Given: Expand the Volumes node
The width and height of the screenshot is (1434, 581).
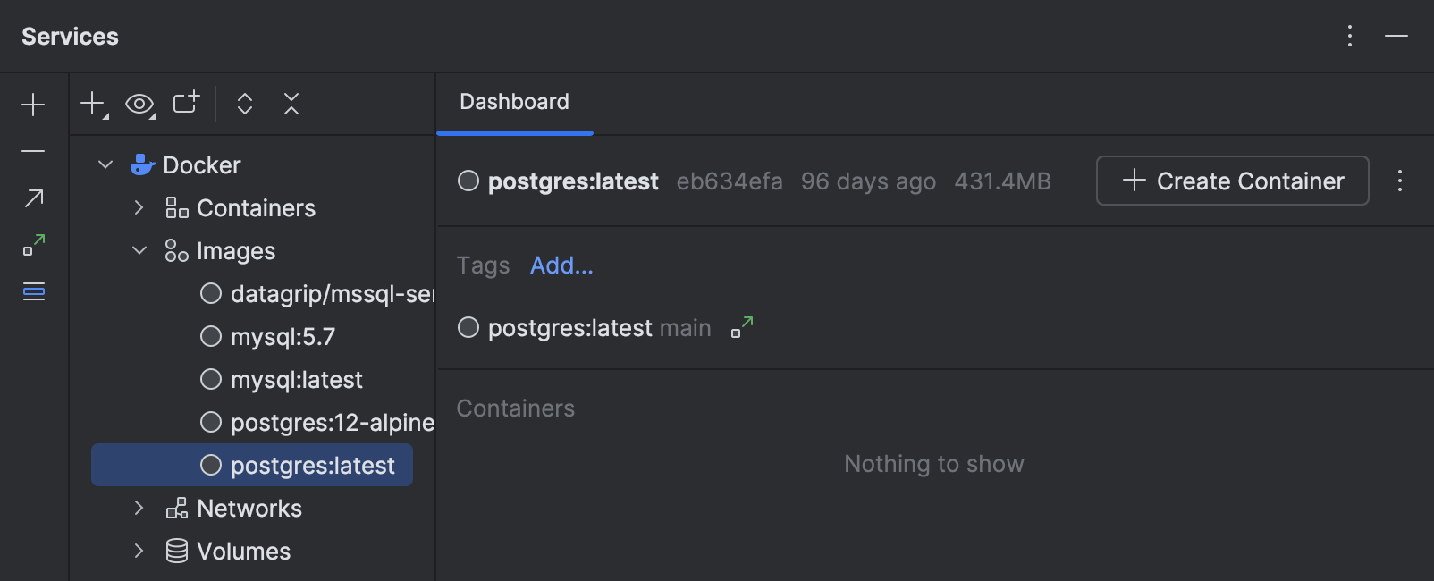Looking at the screenshot, I should coord(139,551).
